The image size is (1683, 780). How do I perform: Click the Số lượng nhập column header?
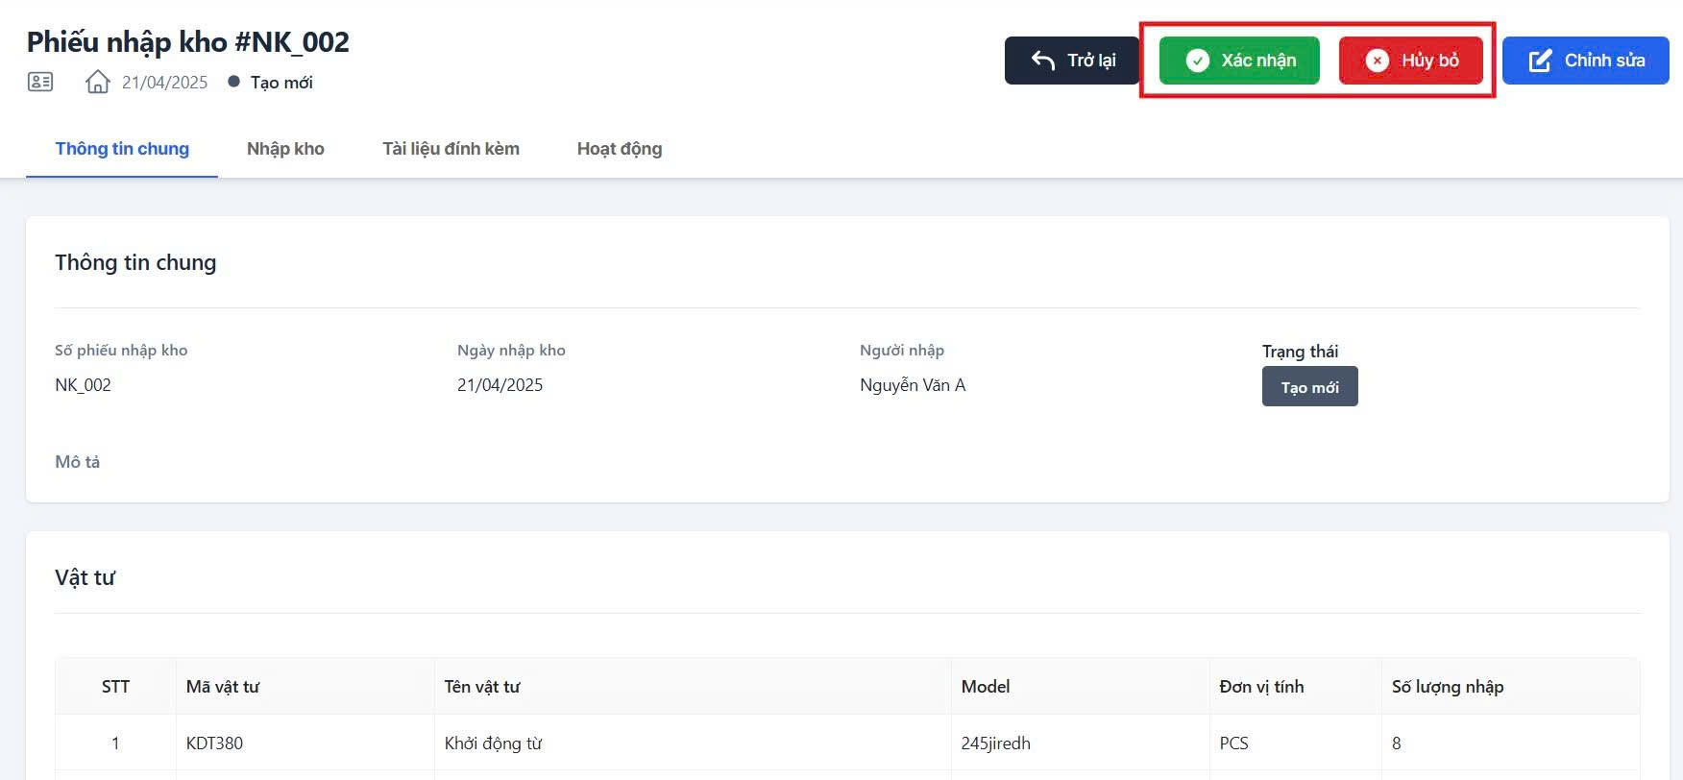1448,687
